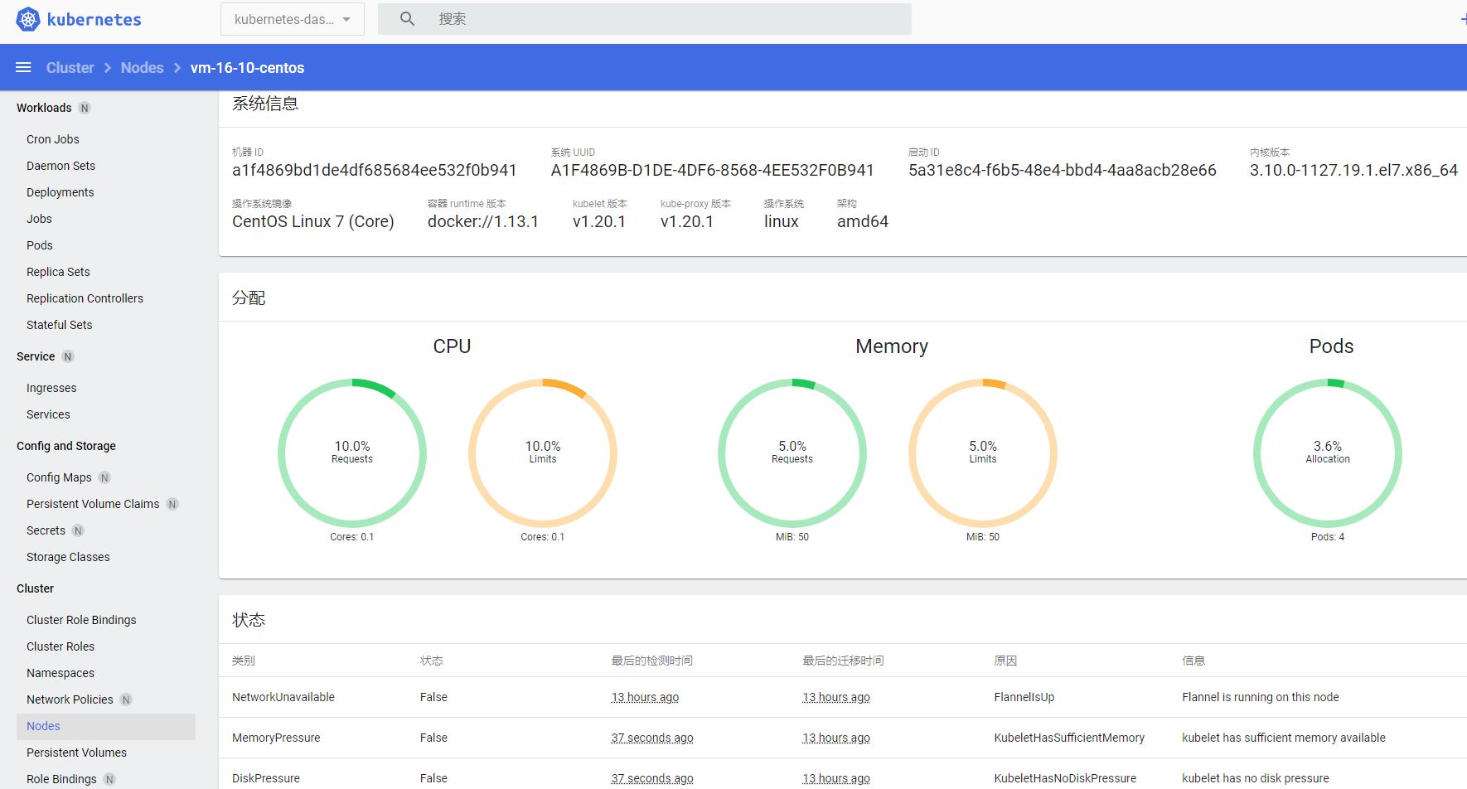Click the N badge beside Network Policies
Viewport: 1467px width, 789px height.
[x=126, y=699]
